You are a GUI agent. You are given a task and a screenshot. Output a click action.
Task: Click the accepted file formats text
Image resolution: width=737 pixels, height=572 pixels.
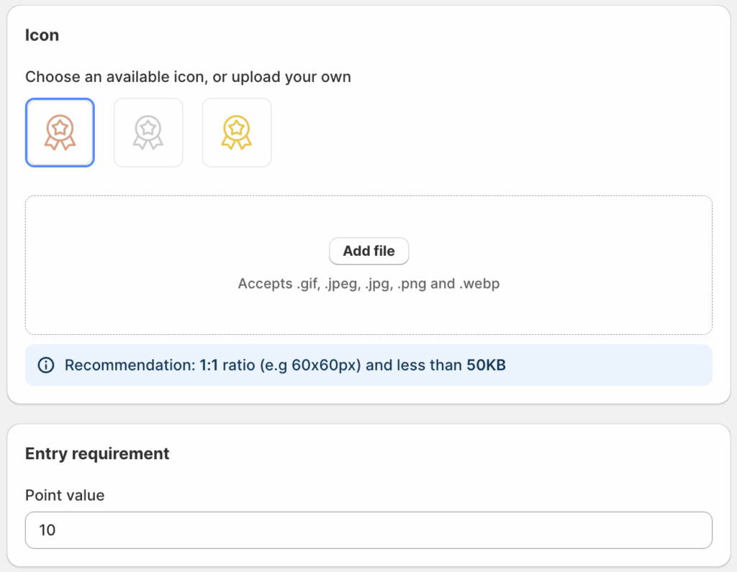coord(368,284)
